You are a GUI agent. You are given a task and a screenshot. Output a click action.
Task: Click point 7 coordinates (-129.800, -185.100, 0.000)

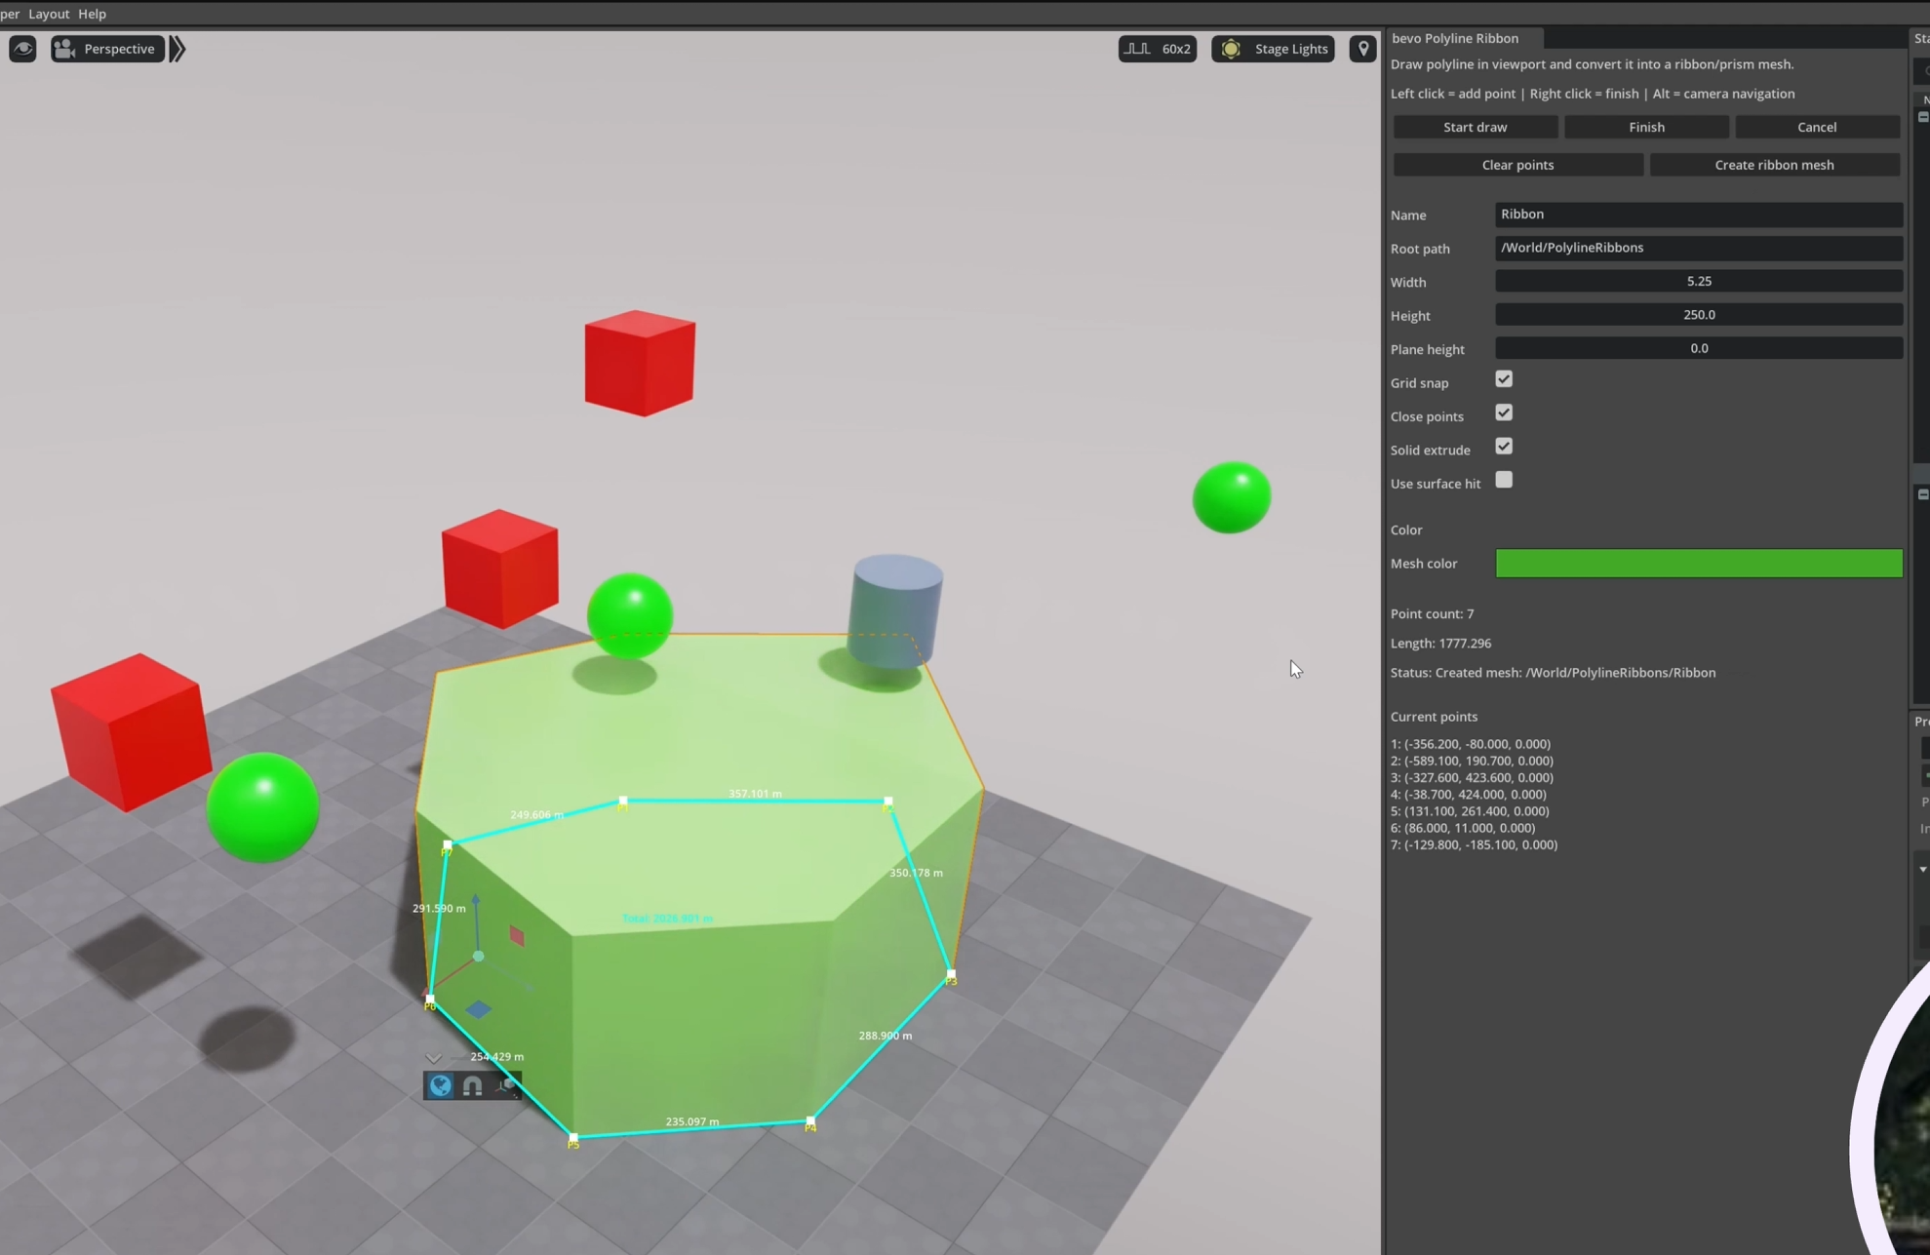click(x=1474, y=844)
